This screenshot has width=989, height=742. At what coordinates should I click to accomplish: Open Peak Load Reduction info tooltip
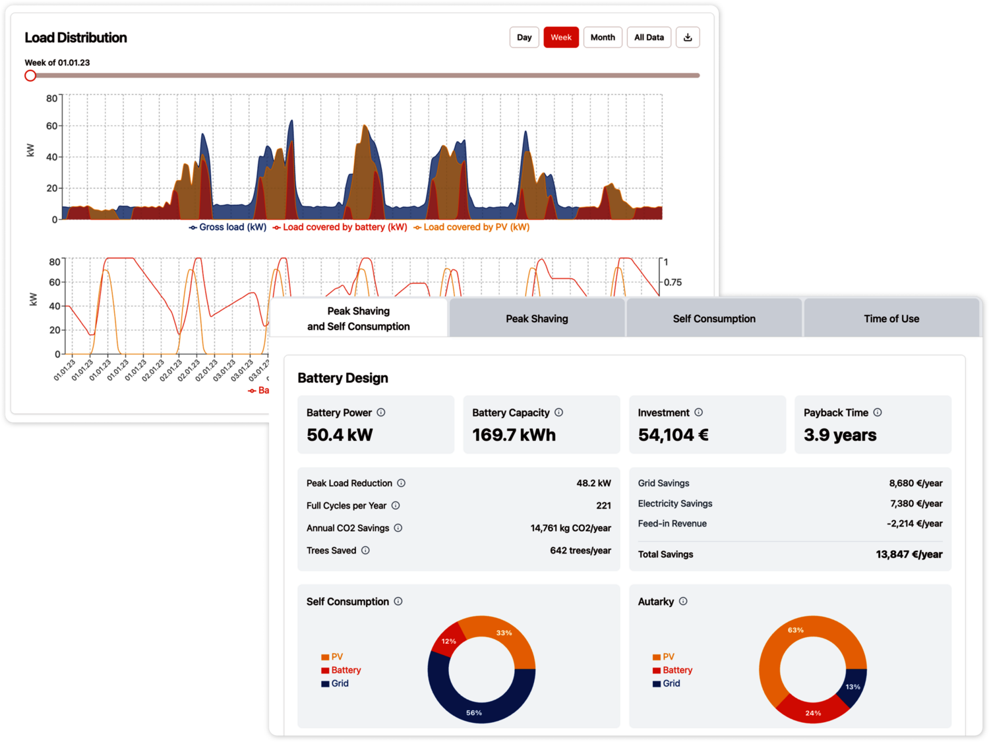tap(401, 483)
